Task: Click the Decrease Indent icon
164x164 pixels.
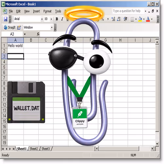Action: coord(126,19)
